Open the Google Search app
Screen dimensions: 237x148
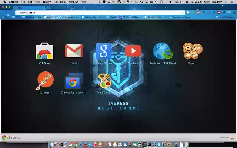click(x=104, y=51)
